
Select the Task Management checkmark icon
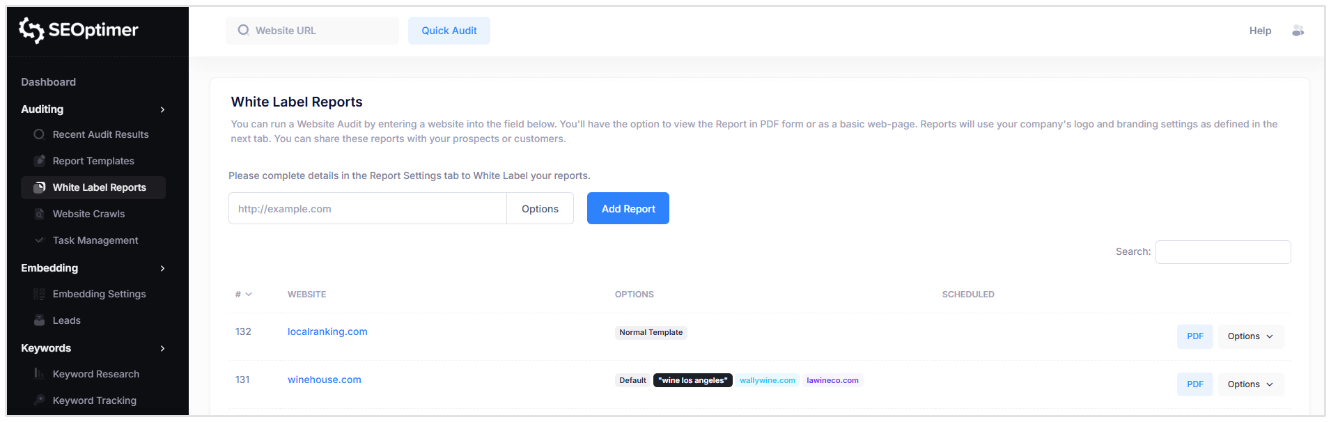(39, 240)
